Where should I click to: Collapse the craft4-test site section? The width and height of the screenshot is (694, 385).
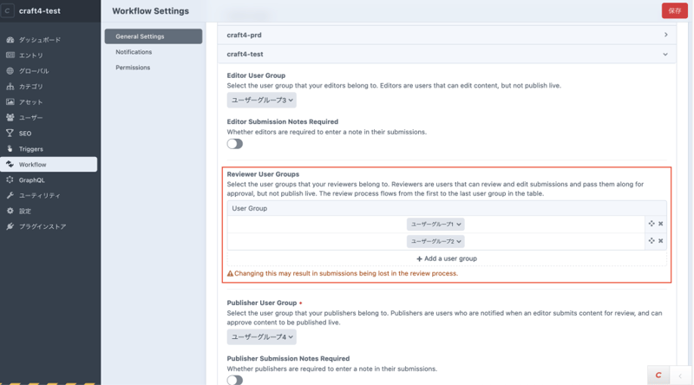pyautogui.click(x=665, y=55)
